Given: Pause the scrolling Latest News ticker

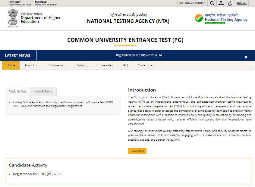Looking at the screenshot, I should [246, 56].
